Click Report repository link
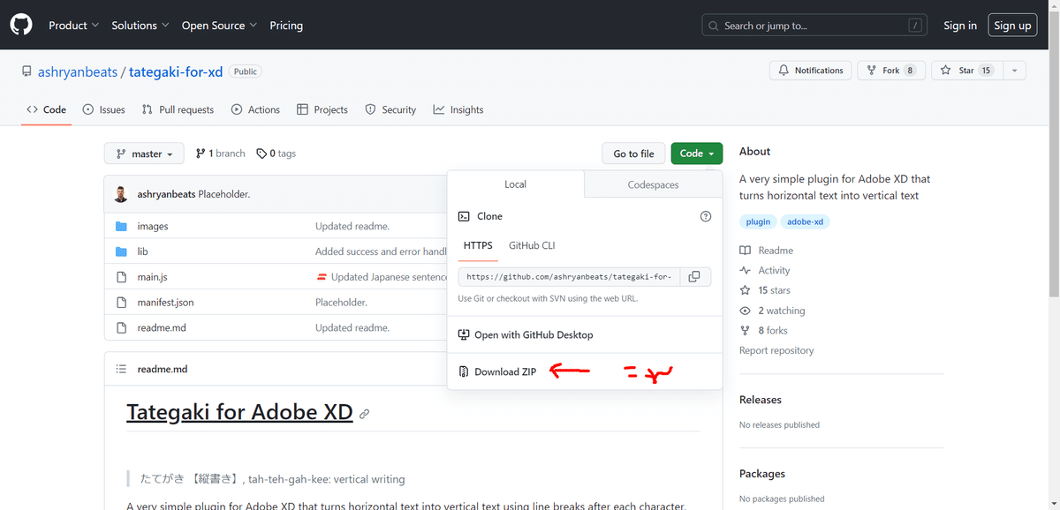This screenshot has width=1060, height=510. tap(776, 350)
